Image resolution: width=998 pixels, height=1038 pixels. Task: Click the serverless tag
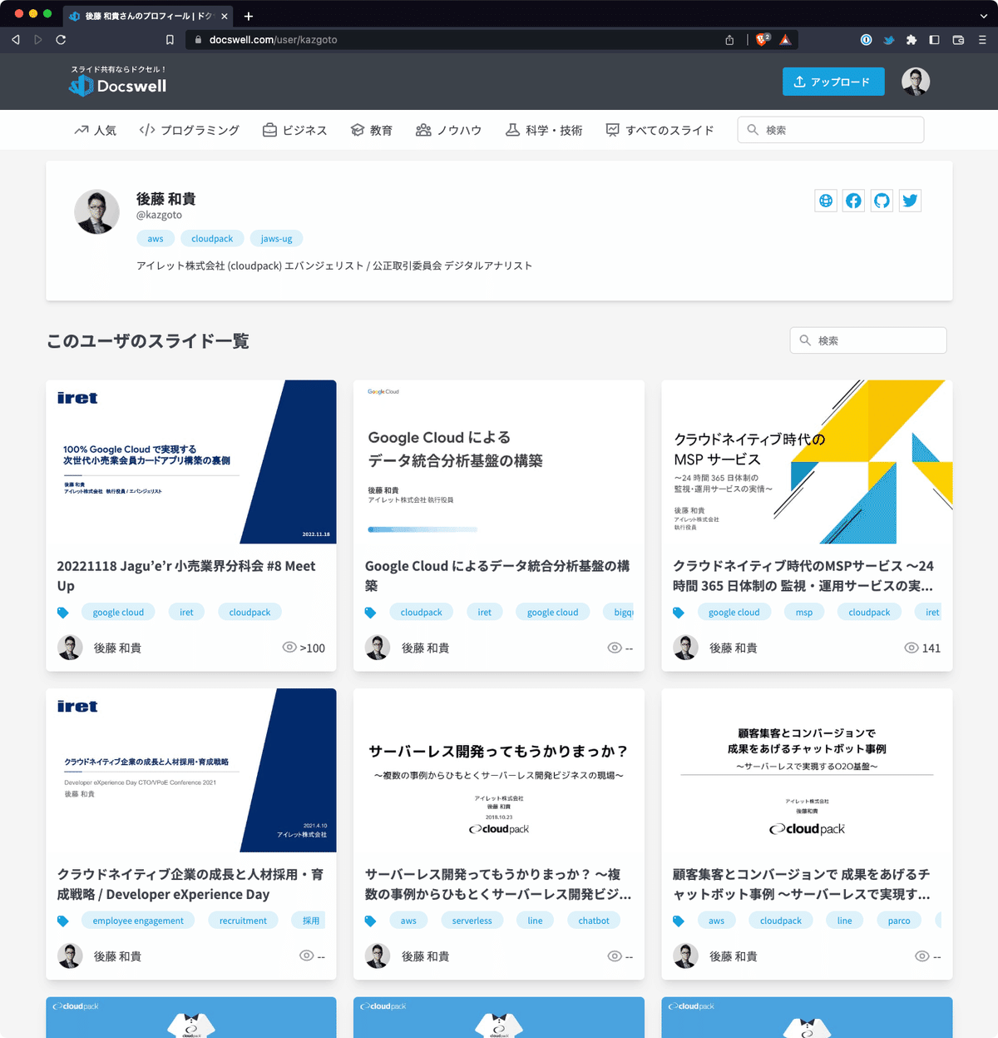point(472,921)
